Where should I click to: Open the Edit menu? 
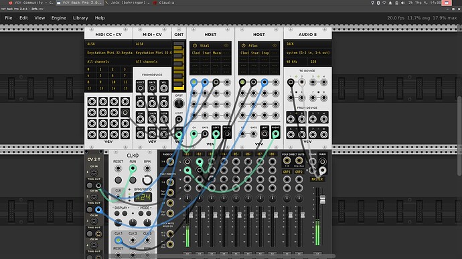(x=23, y=18)
